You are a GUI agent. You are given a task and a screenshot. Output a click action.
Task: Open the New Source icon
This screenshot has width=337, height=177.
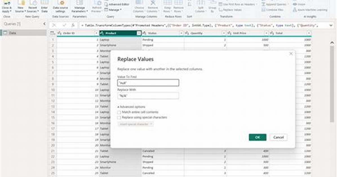20,6
